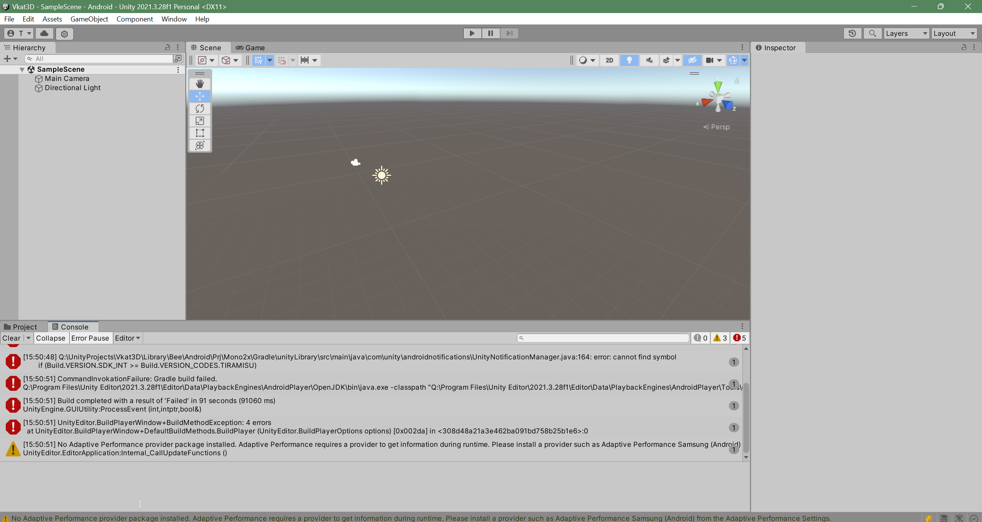Open SampleScene context options menu
This screenshot has width=982, height=522.
(x=178, y=69)
